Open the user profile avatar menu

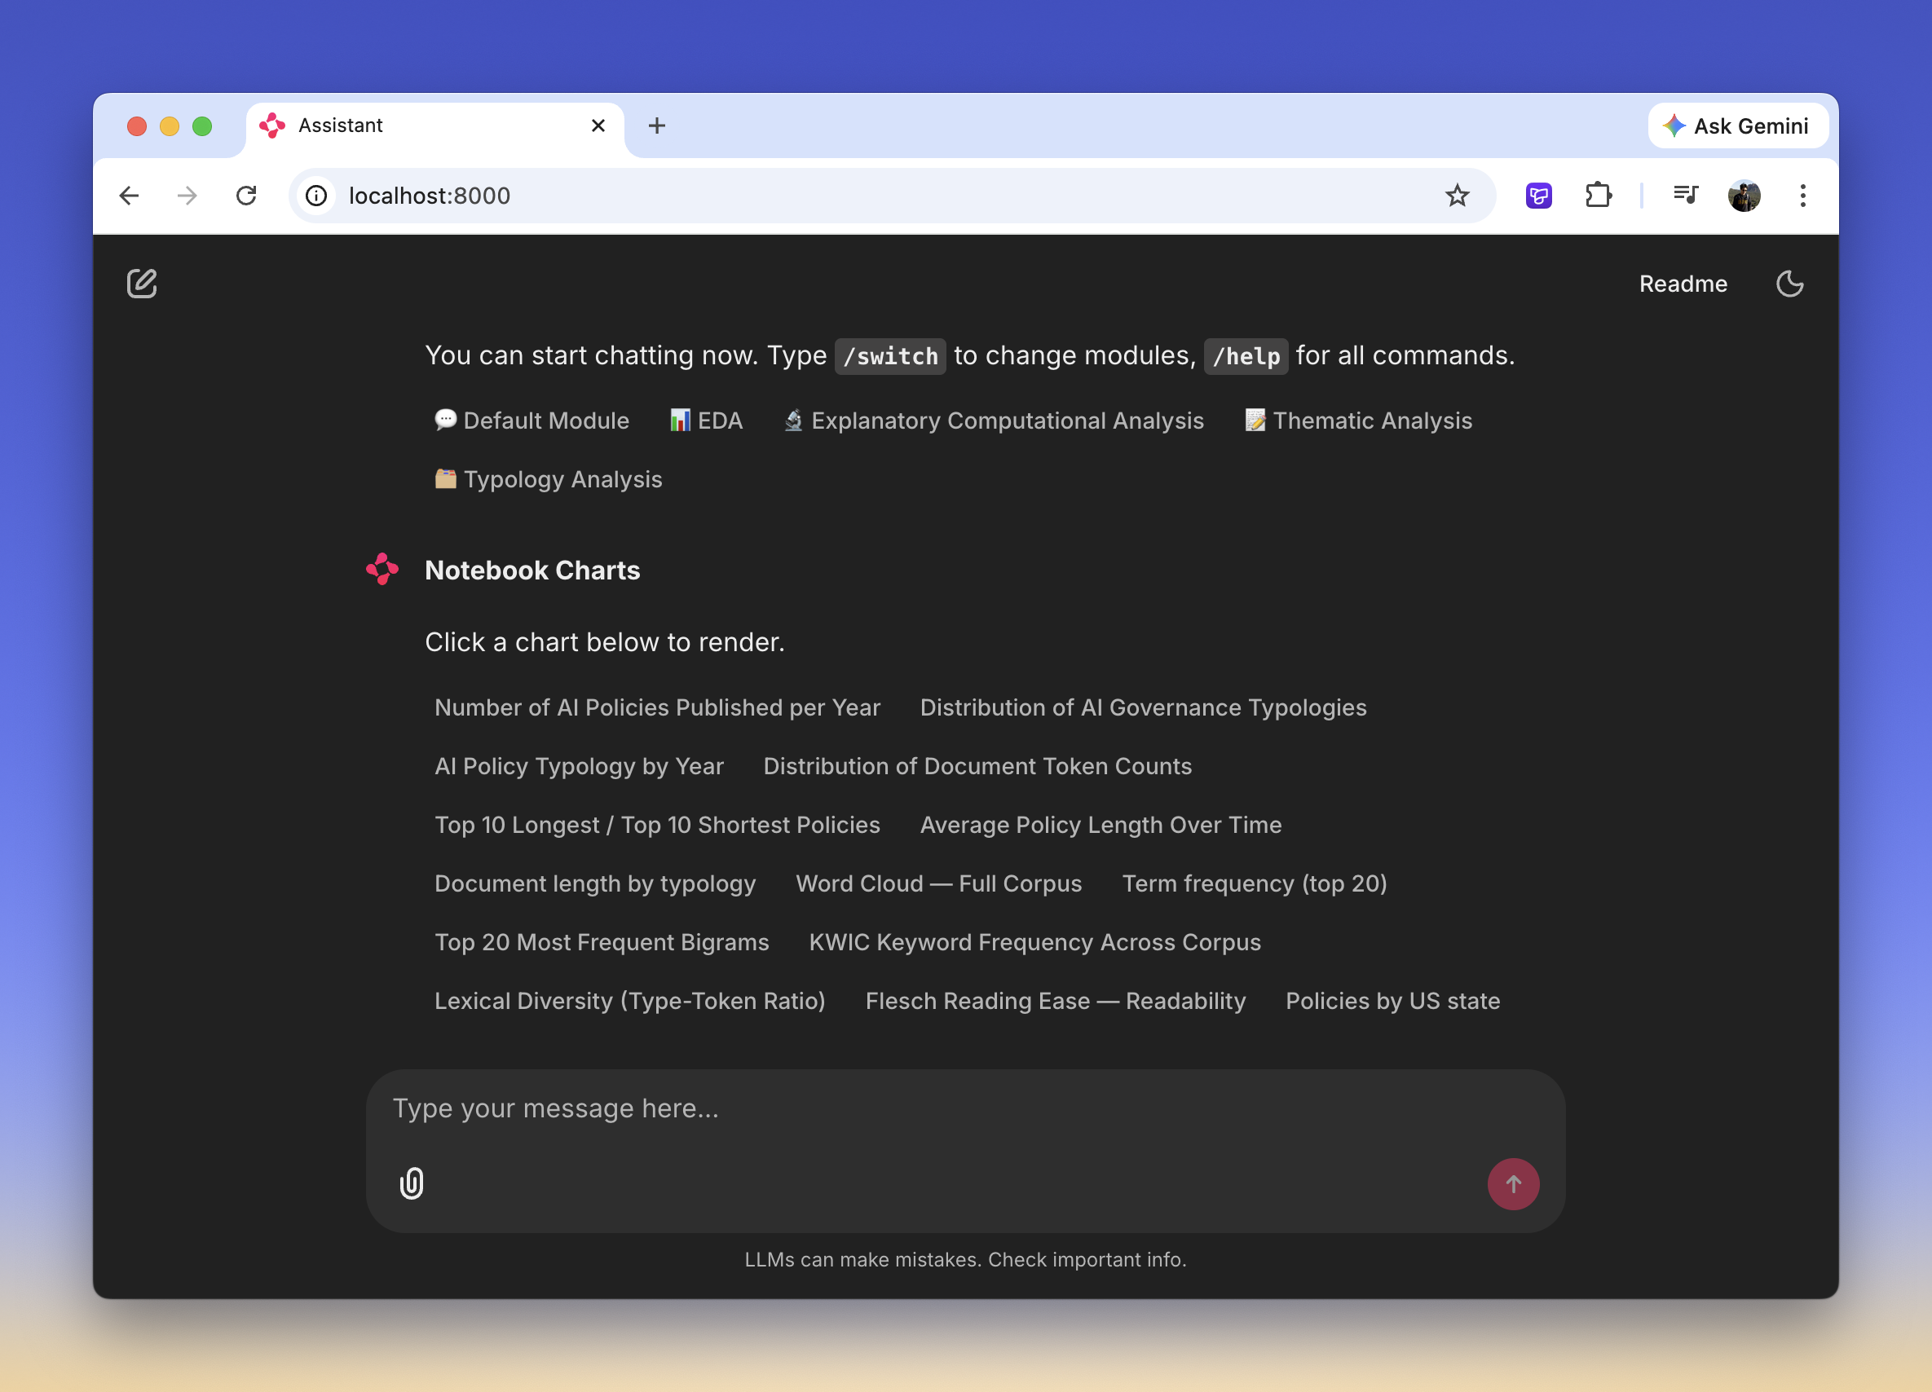(x=1744, y=196)
